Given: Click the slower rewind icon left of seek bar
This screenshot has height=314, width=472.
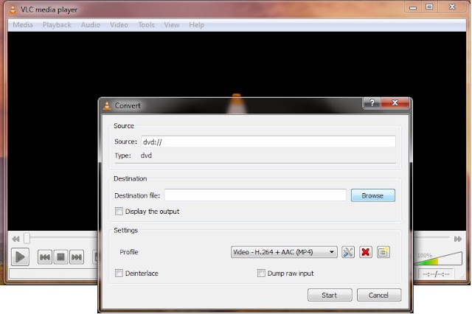Looking at the screenshot, I should 15,239.
